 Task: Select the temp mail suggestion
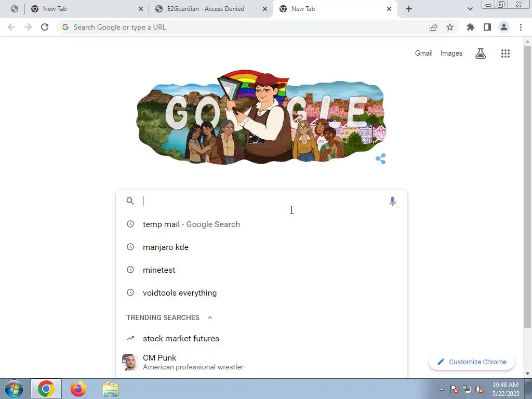pyautogui.click(x=261, y=224)
